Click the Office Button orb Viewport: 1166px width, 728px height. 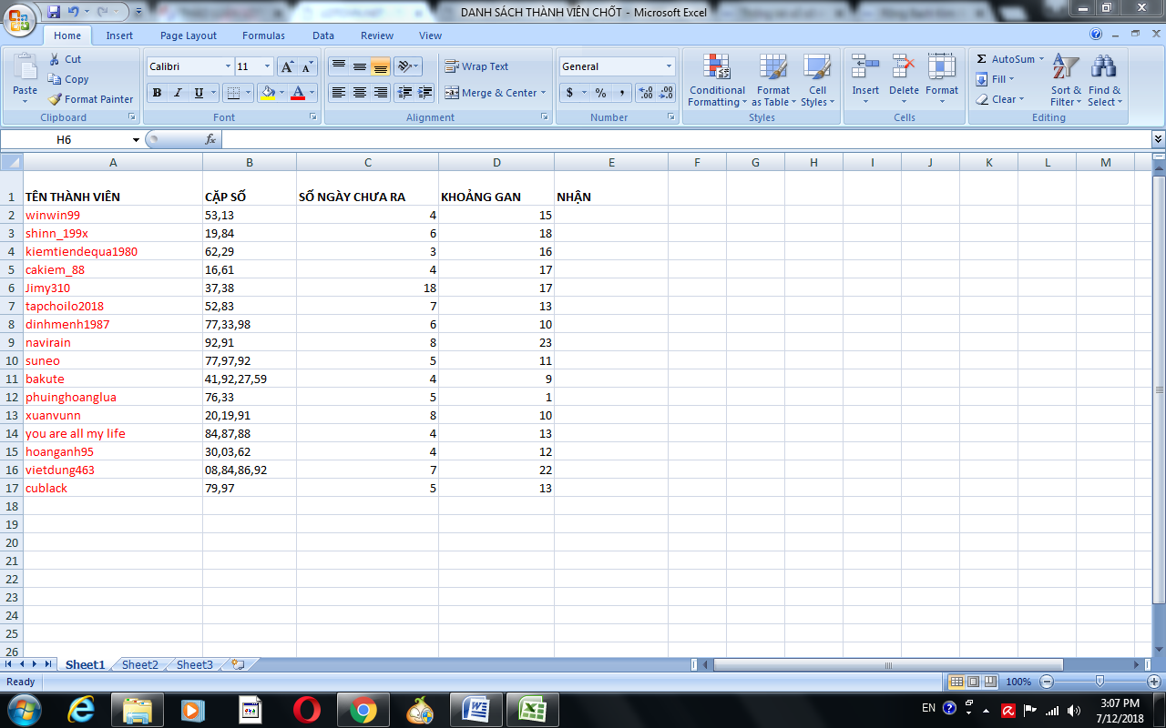pyautogui.click(x=20, y=18)
